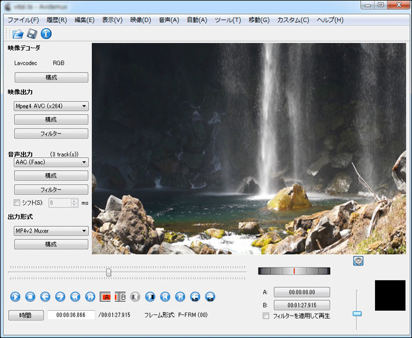Open the ファイル(F) menu
412x338 pixels.
(23, 20)
